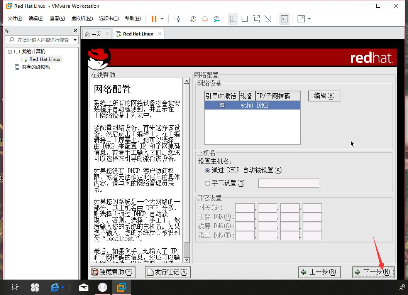The height and width of the screenshot is (295, 408).
Task: Close the Red Hat Linux tab
Action: click(x=160, y=34)
